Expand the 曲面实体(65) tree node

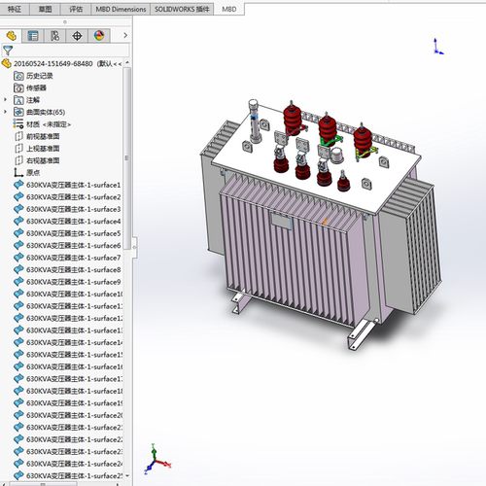[x=5, y=112]
